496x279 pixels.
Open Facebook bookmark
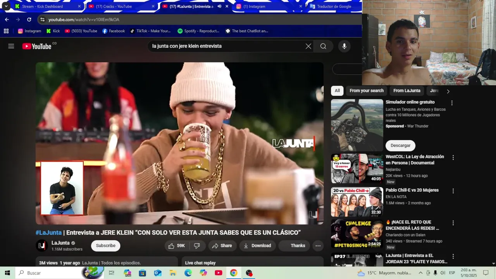coord(114,31)
